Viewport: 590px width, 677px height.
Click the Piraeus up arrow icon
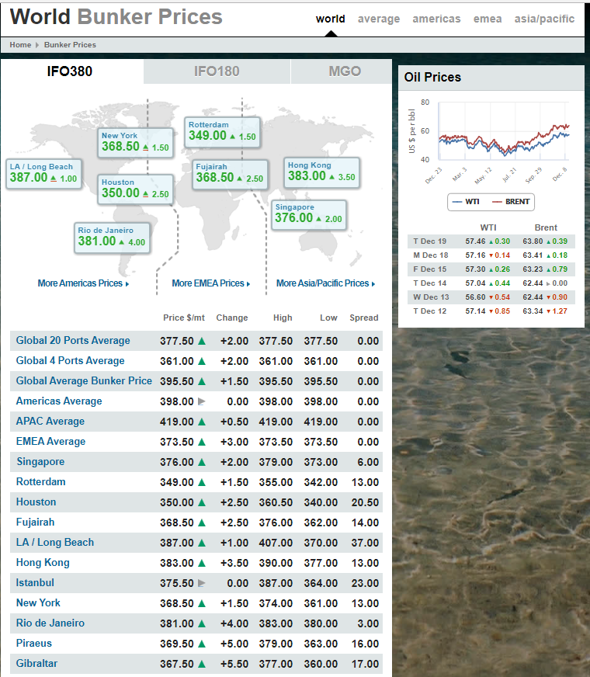(202, 644)
